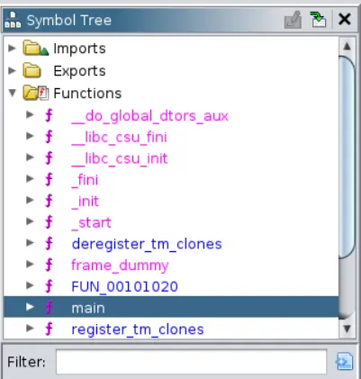
Task: Select register_tm_clones function name
Action: coord(138,329)
